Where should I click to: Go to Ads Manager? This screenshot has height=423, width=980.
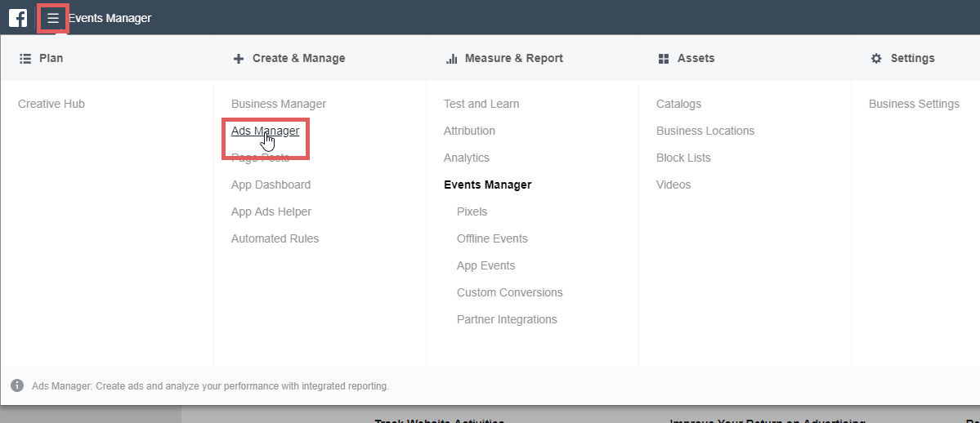[x=265, y=131]
